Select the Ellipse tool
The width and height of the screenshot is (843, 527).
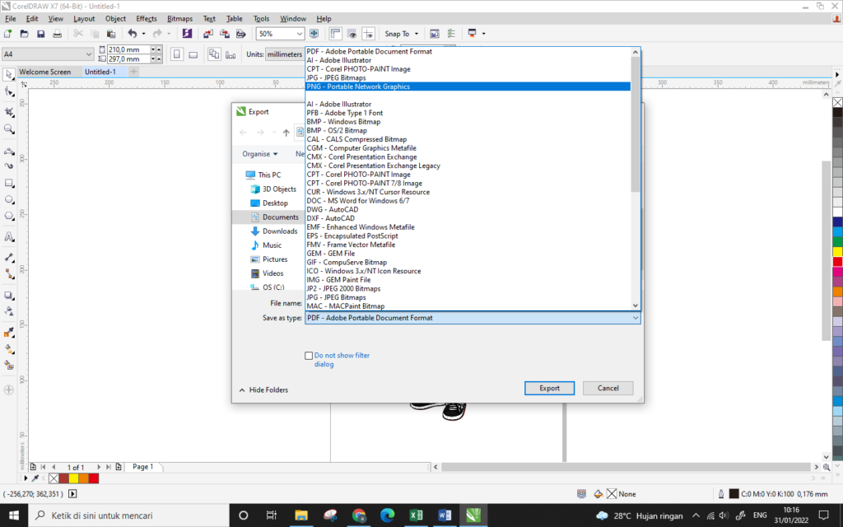9,200
